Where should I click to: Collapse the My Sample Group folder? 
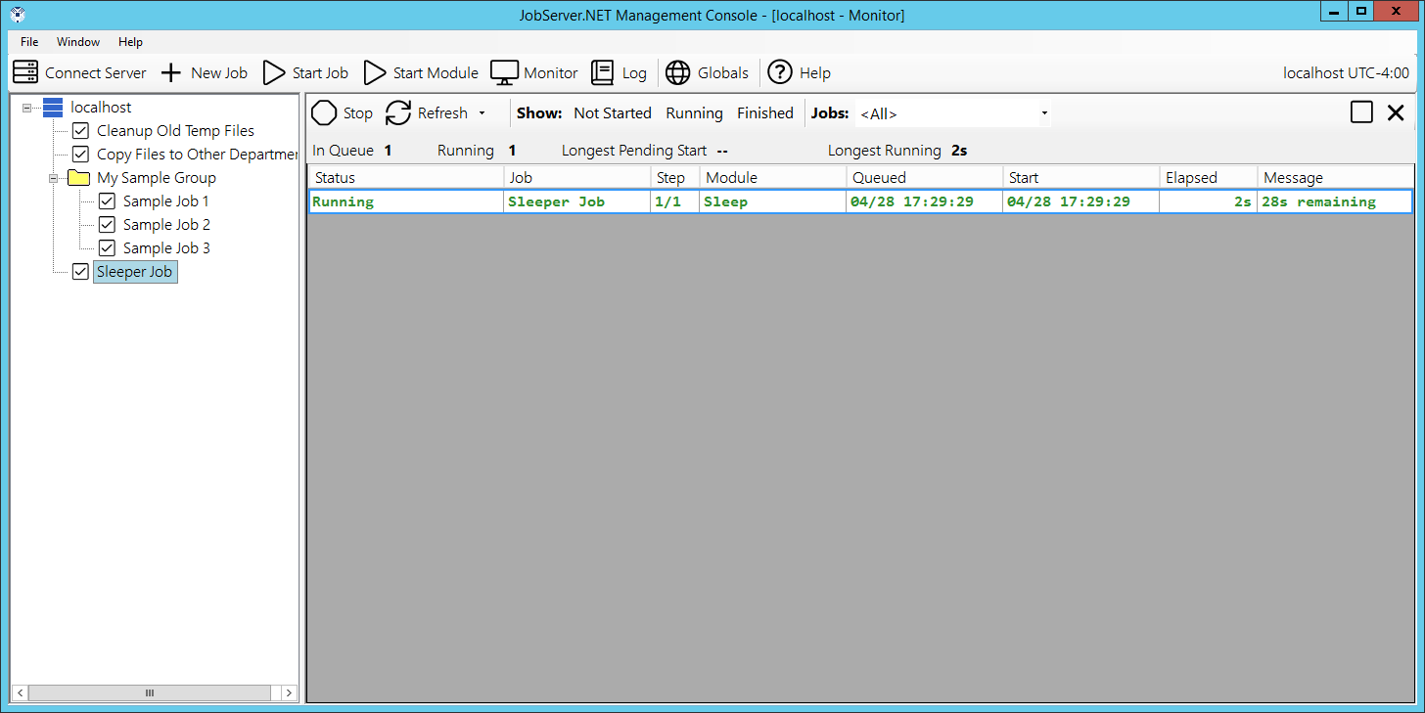click(55, 178)
